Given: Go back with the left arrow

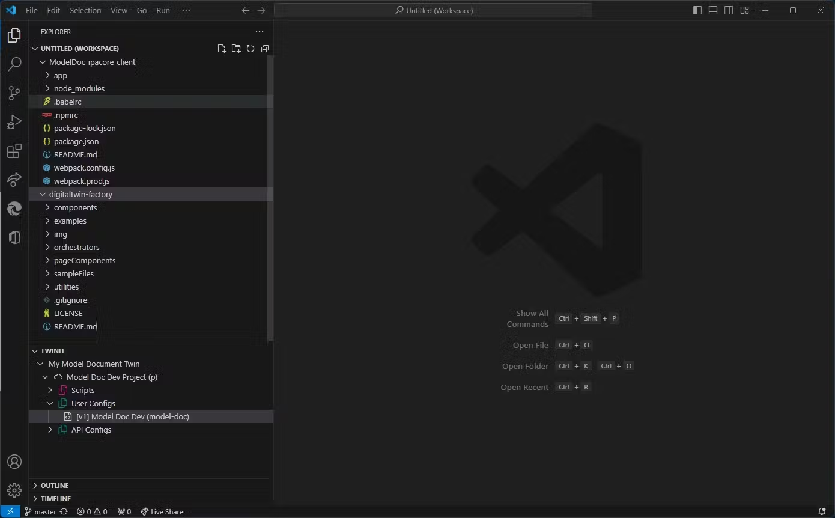Looking at the screenshot, I should 245,10.
